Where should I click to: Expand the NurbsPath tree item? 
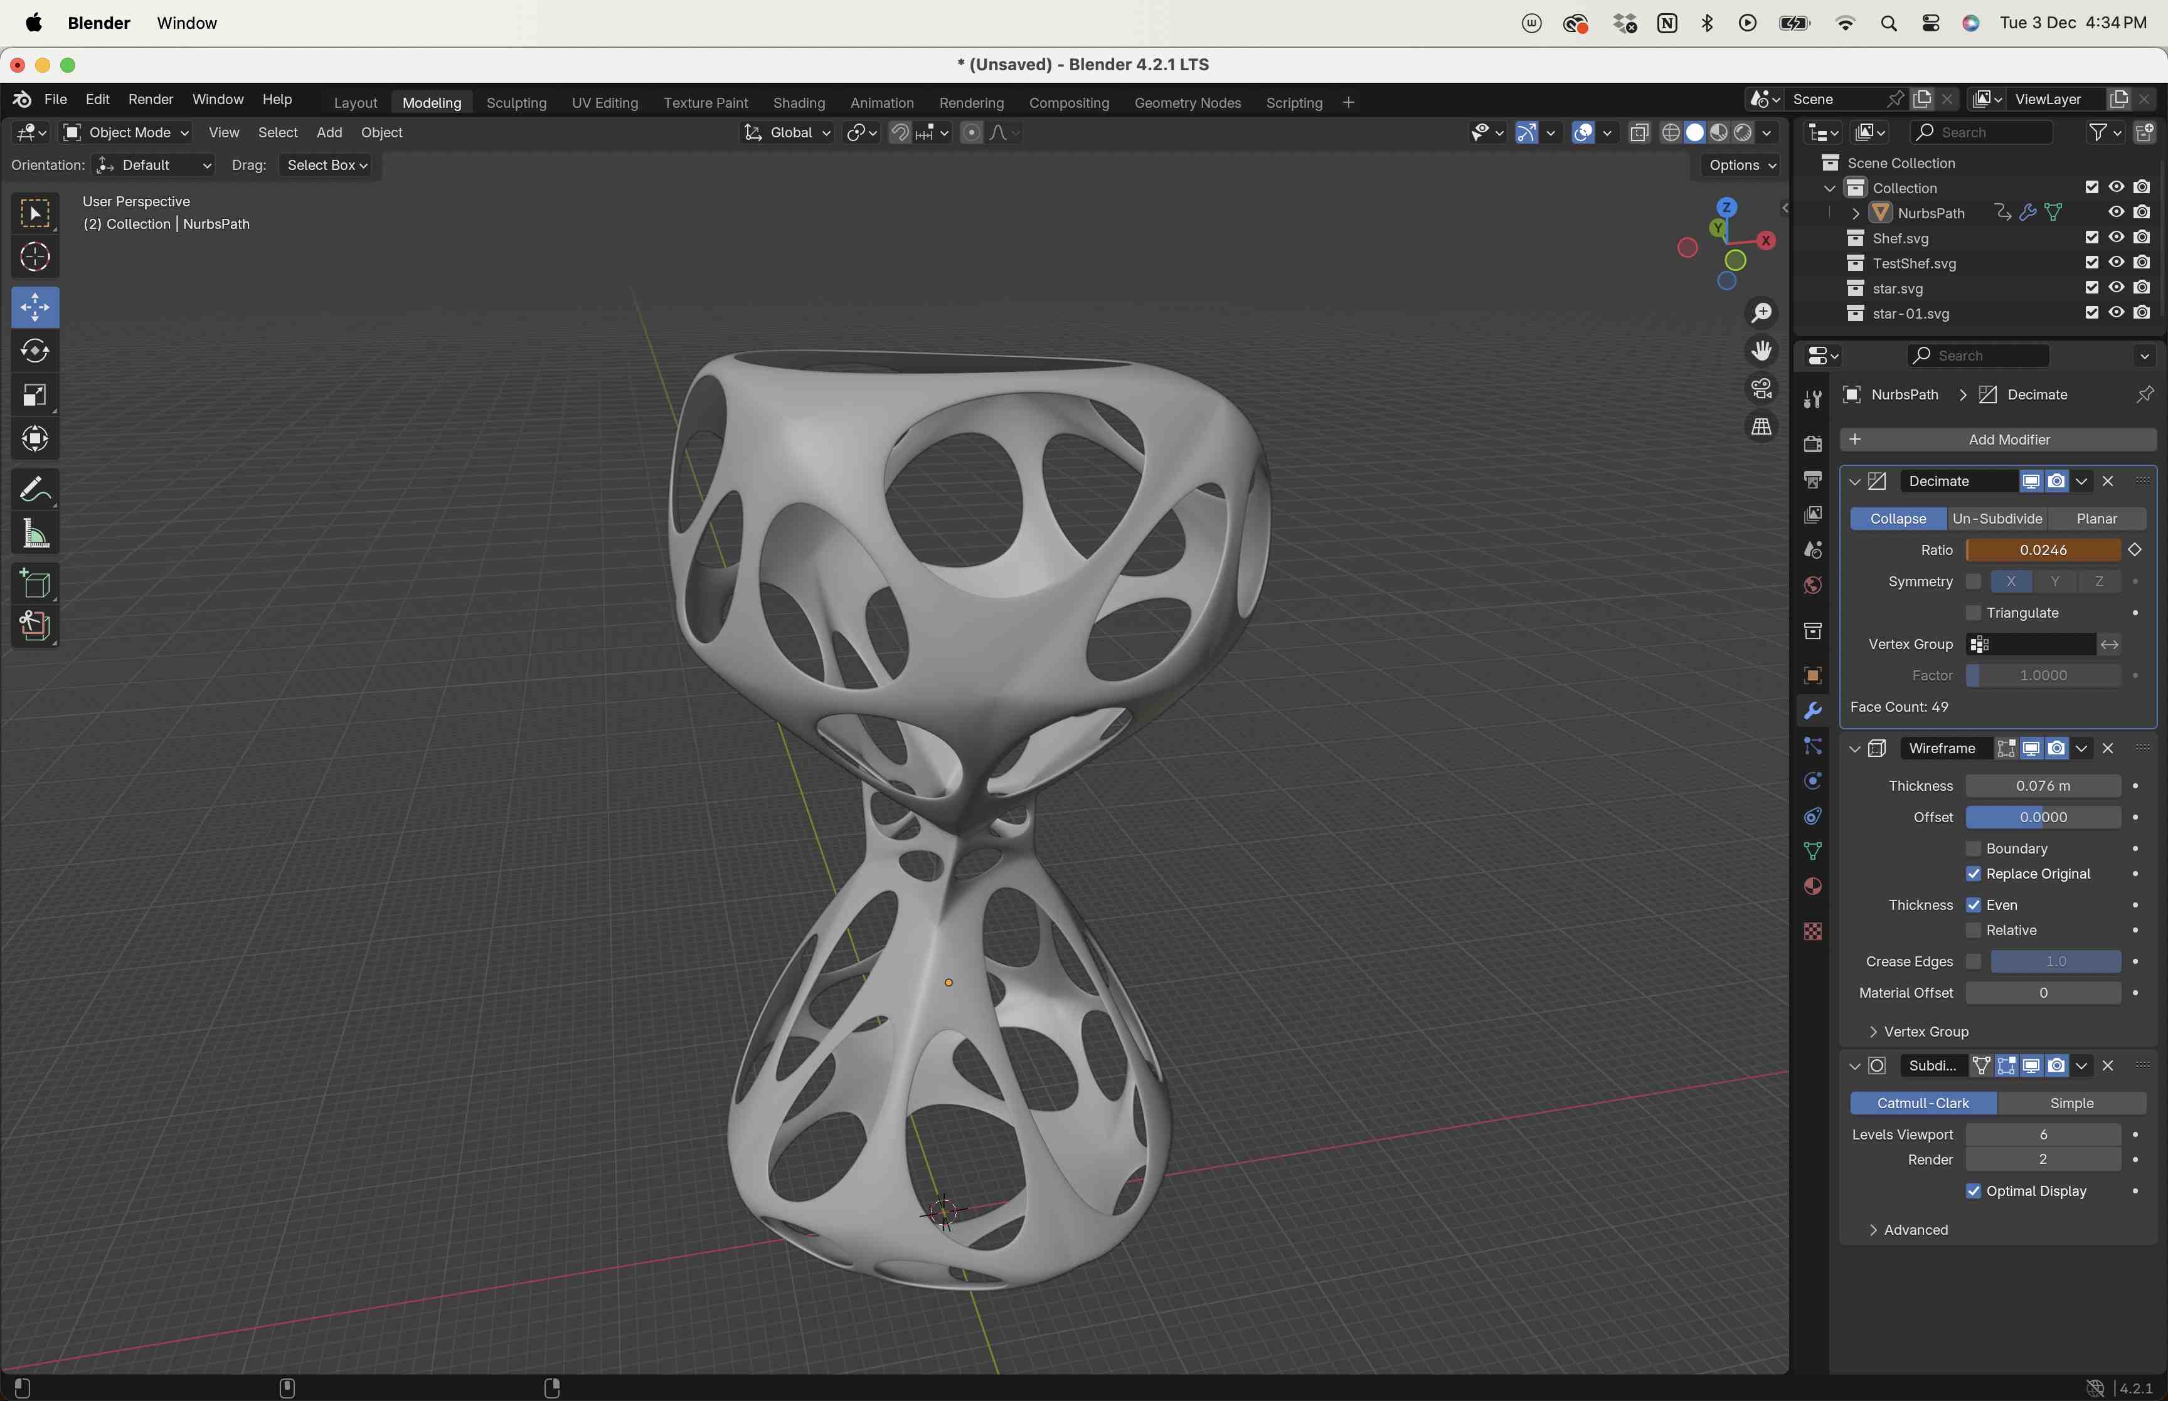tap(1855, 214)
